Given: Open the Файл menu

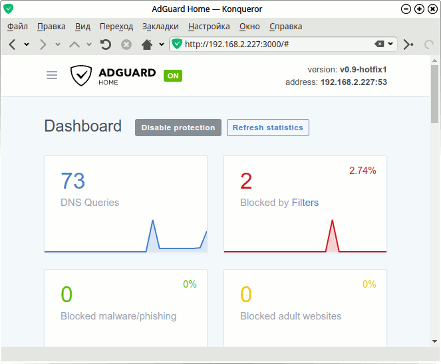Looking at the screenshot, I should (x=17, y=27).
